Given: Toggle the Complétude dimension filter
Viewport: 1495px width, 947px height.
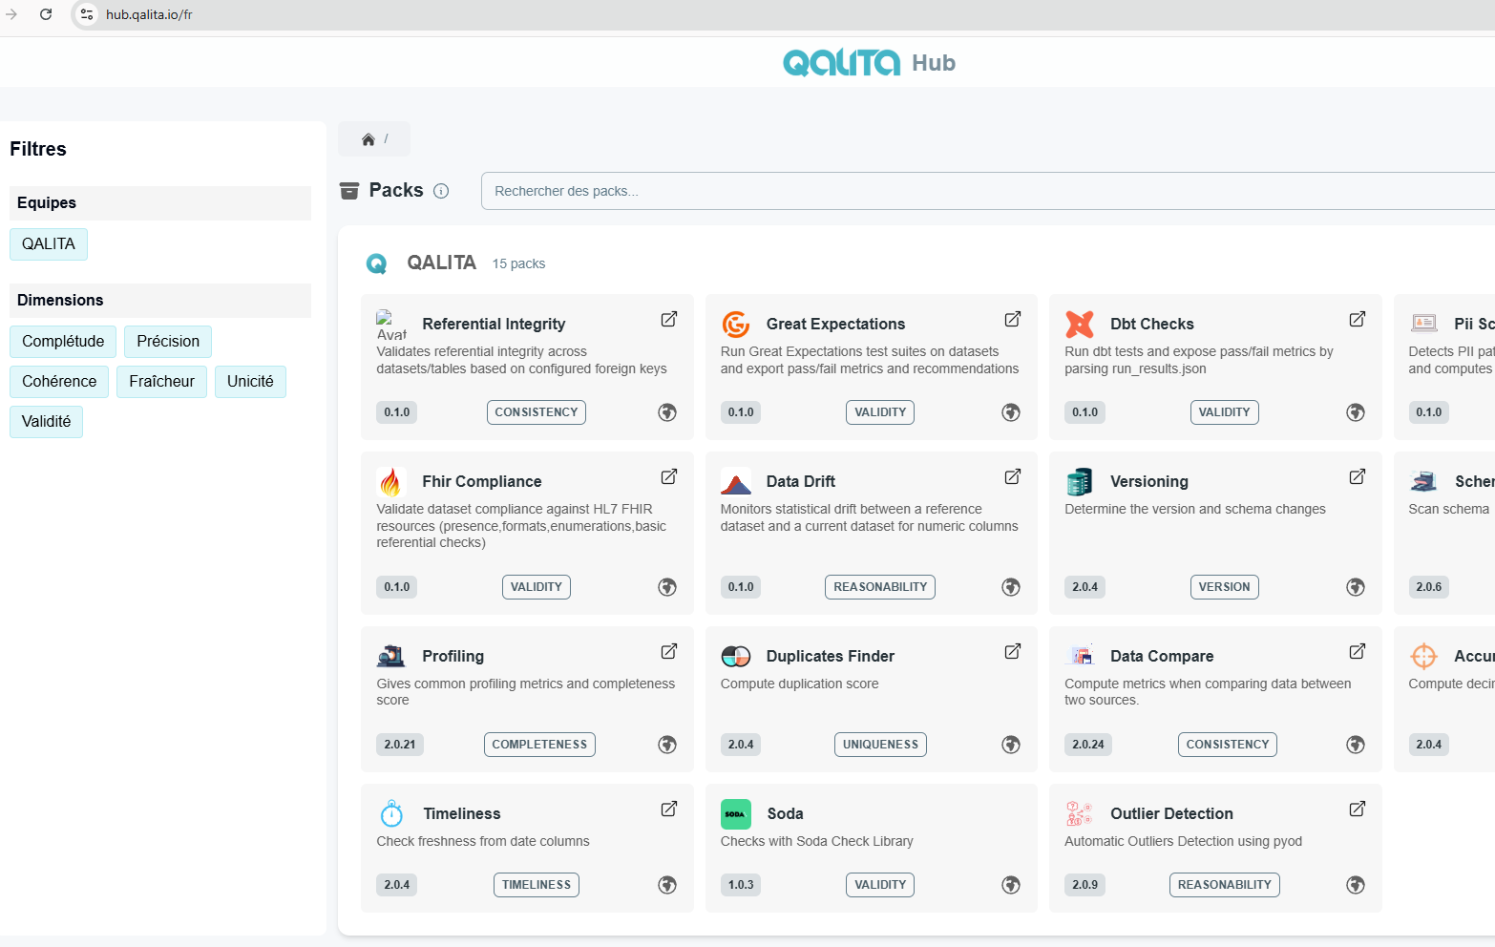Looking at the screenshot, I should [x=63, y=342].
